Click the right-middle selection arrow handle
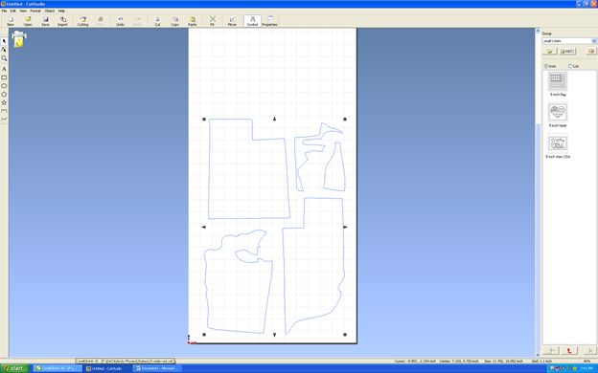This screenshot has height=373, width=598. tap(345, 227)
